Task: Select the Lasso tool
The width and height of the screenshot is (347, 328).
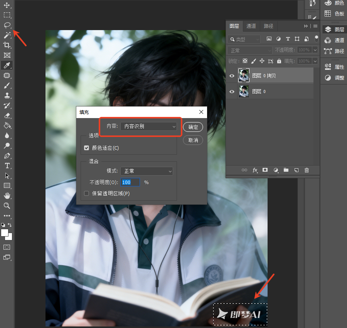Action: pyautogui.click(x=7, y=25)
